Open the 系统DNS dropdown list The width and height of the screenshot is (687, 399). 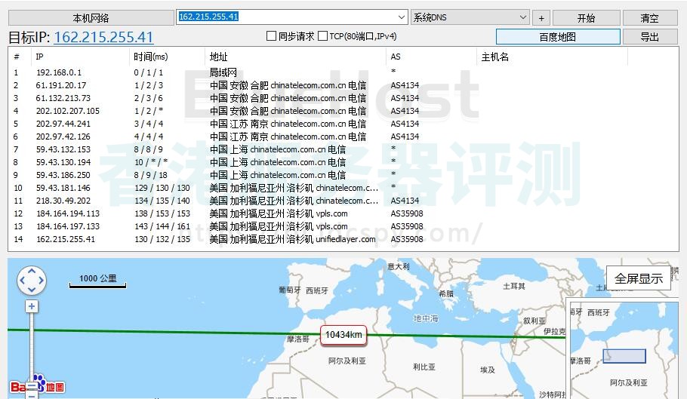[523, 17]
